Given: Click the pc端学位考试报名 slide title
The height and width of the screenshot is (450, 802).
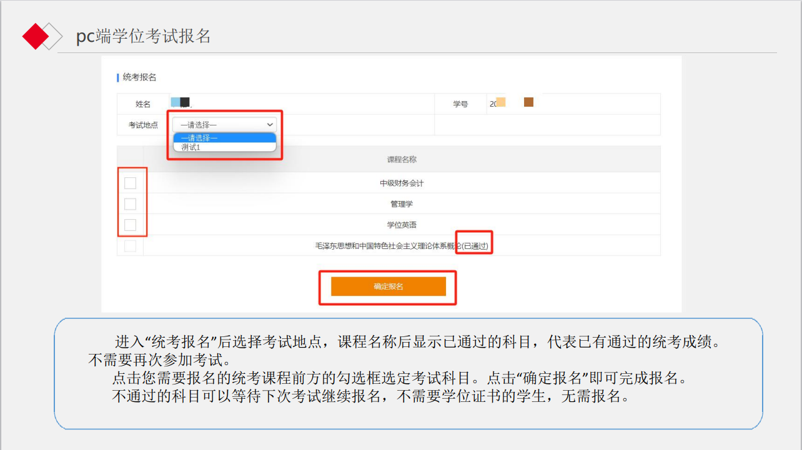Looking at the screenshot, I should [x=143, y=36].
